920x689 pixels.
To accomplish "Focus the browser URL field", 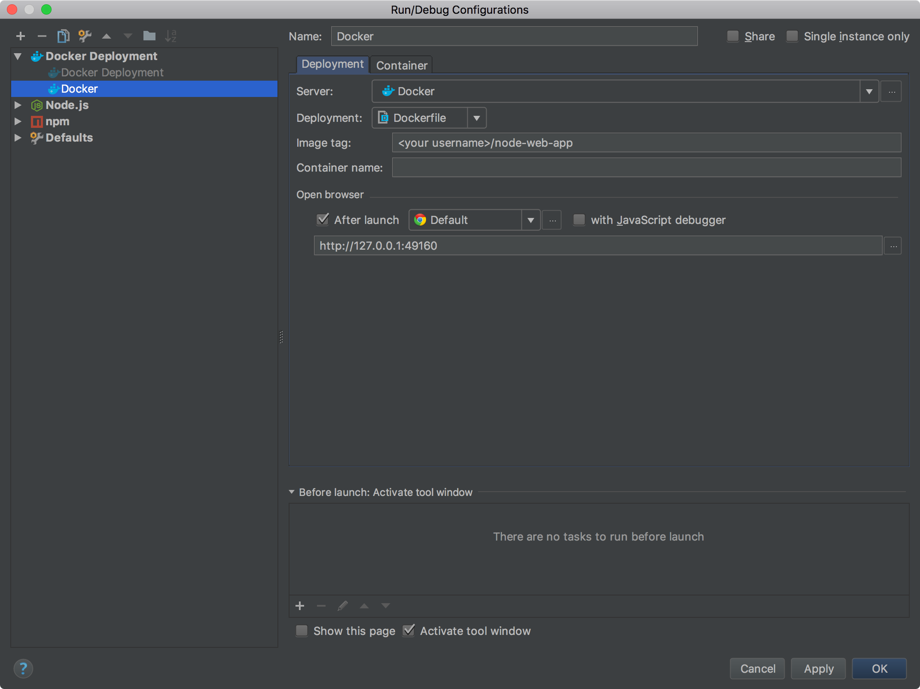I will click(598, 246).
